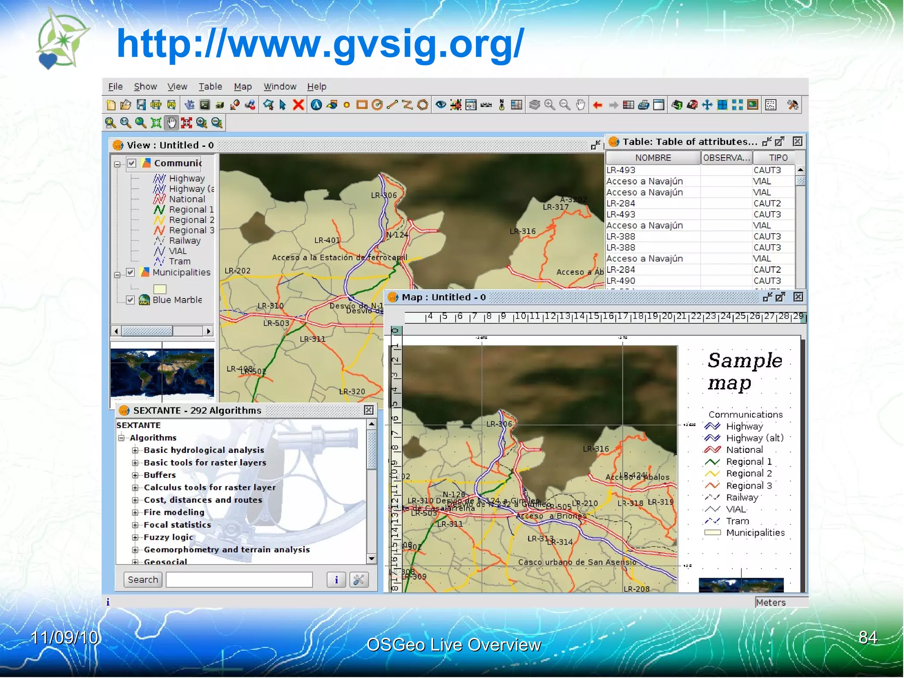The width and height of the screenshot is (904, 678).
Task: Select the insert polyline tool
Action: [407, 105]
